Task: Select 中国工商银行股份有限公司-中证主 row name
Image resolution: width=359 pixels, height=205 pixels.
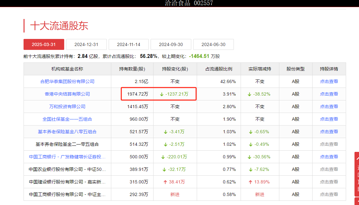Action: click(67, 194)
